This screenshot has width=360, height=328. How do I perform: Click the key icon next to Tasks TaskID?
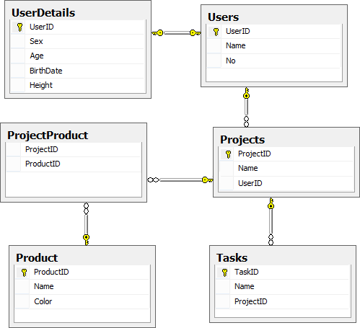click(224, 272)
